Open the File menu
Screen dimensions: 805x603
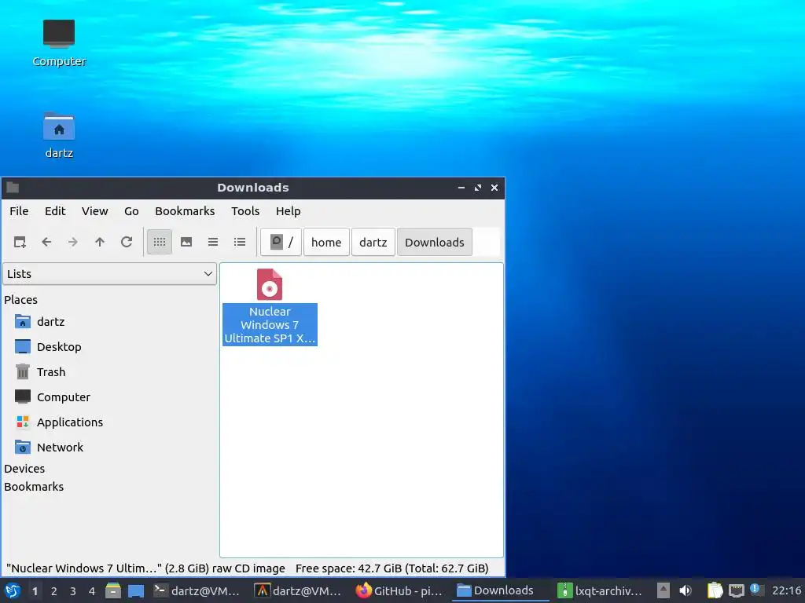tap(19, 211)
